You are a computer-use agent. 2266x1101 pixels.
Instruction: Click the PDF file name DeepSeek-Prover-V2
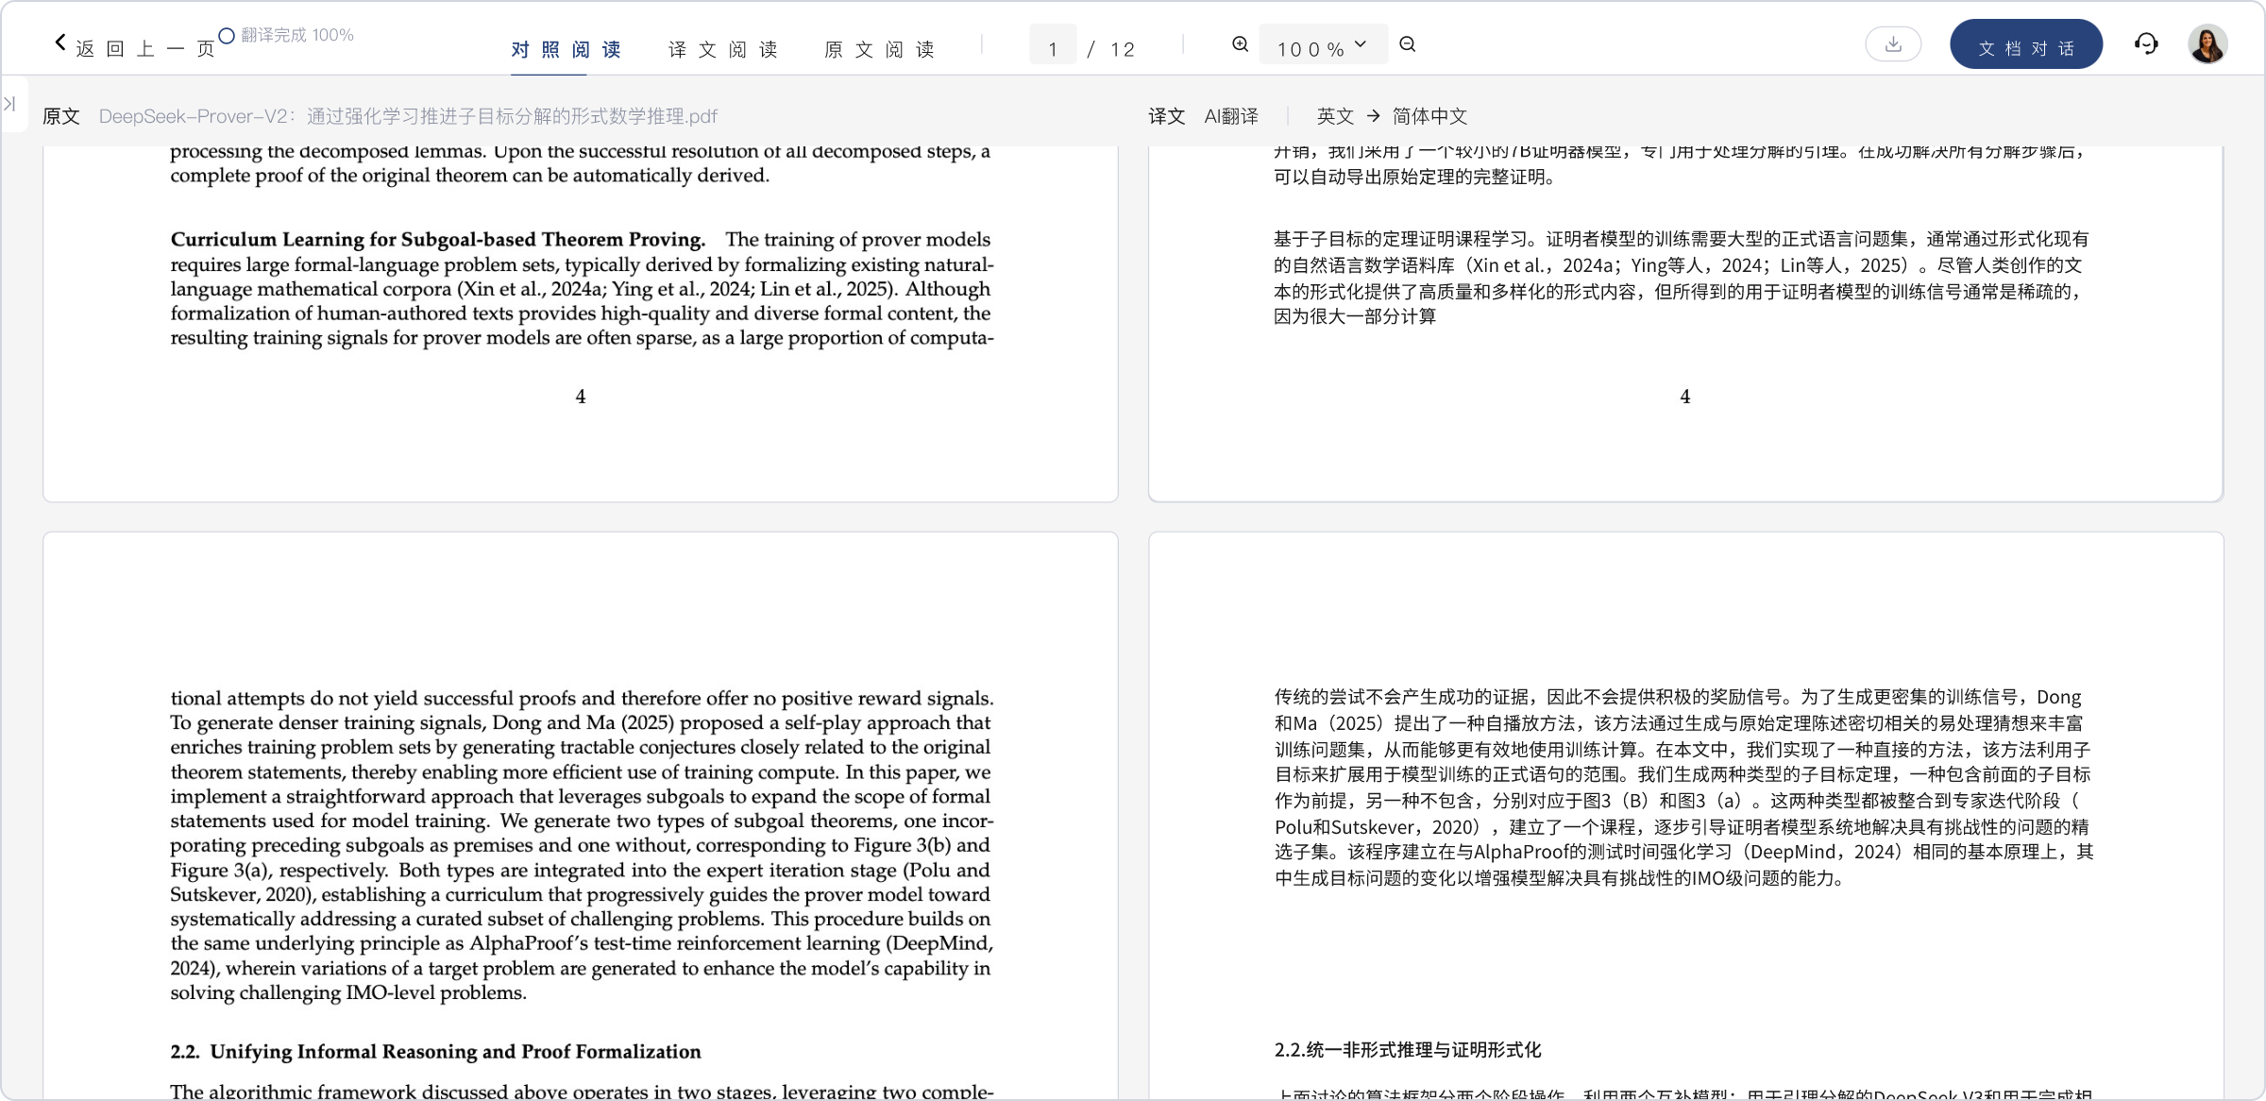[408, 116]
